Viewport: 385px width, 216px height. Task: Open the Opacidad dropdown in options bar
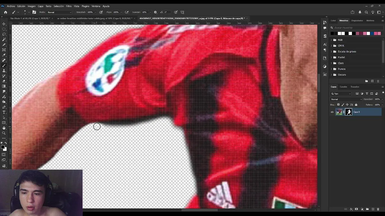click(95, 12)
